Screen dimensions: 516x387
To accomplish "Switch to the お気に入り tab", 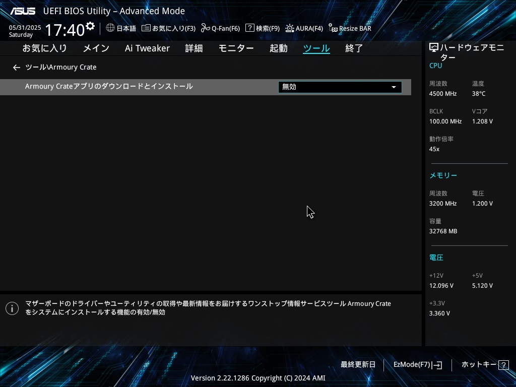I will point(45,48).
